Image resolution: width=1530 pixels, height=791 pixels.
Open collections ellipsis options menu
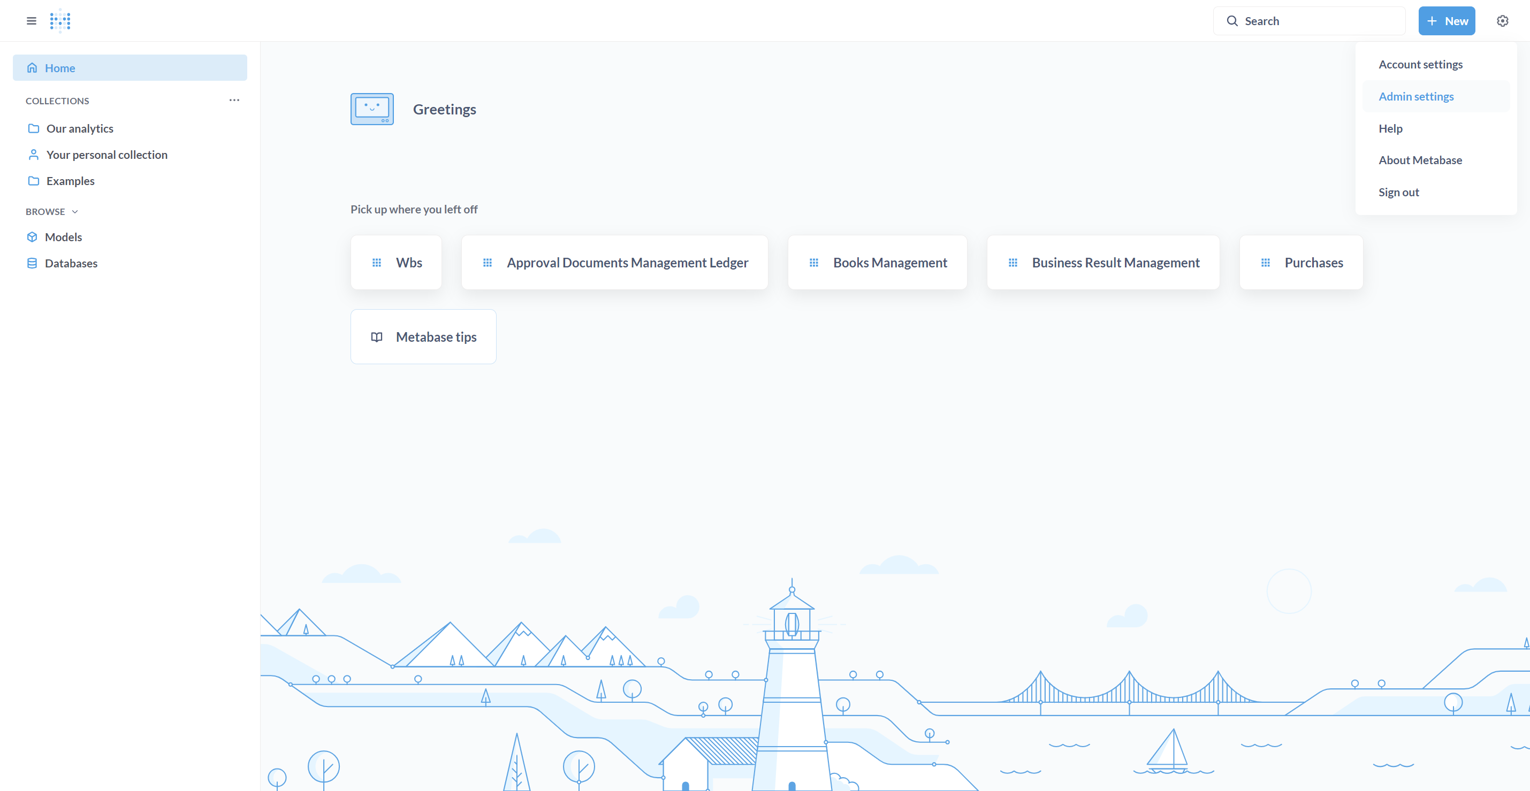[x=234, y=101]
